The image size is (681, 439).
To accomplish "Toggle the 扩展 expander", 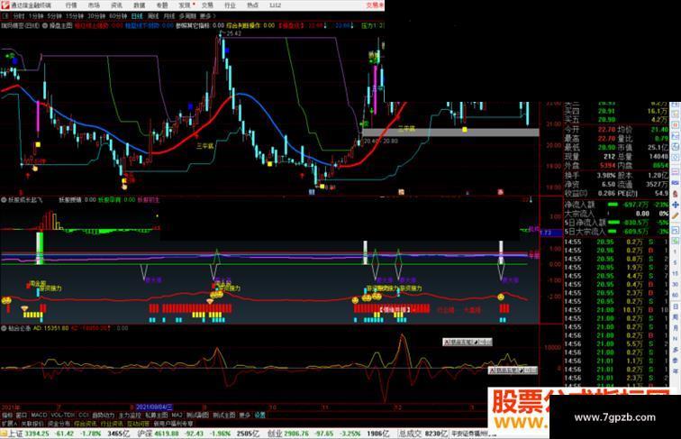I will pos(9,424).
